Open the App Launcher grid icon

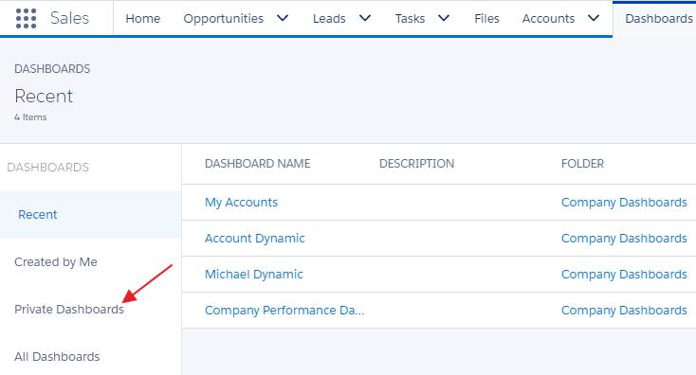point(26,18)
